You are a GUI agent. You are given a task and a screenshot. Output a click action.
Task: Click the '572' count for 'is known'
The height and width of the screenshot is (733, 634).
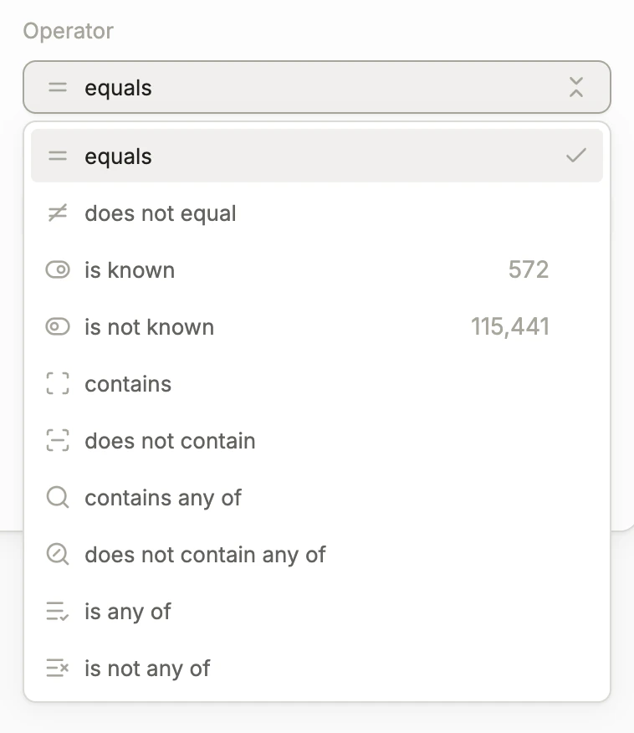[x=528, y=269]
